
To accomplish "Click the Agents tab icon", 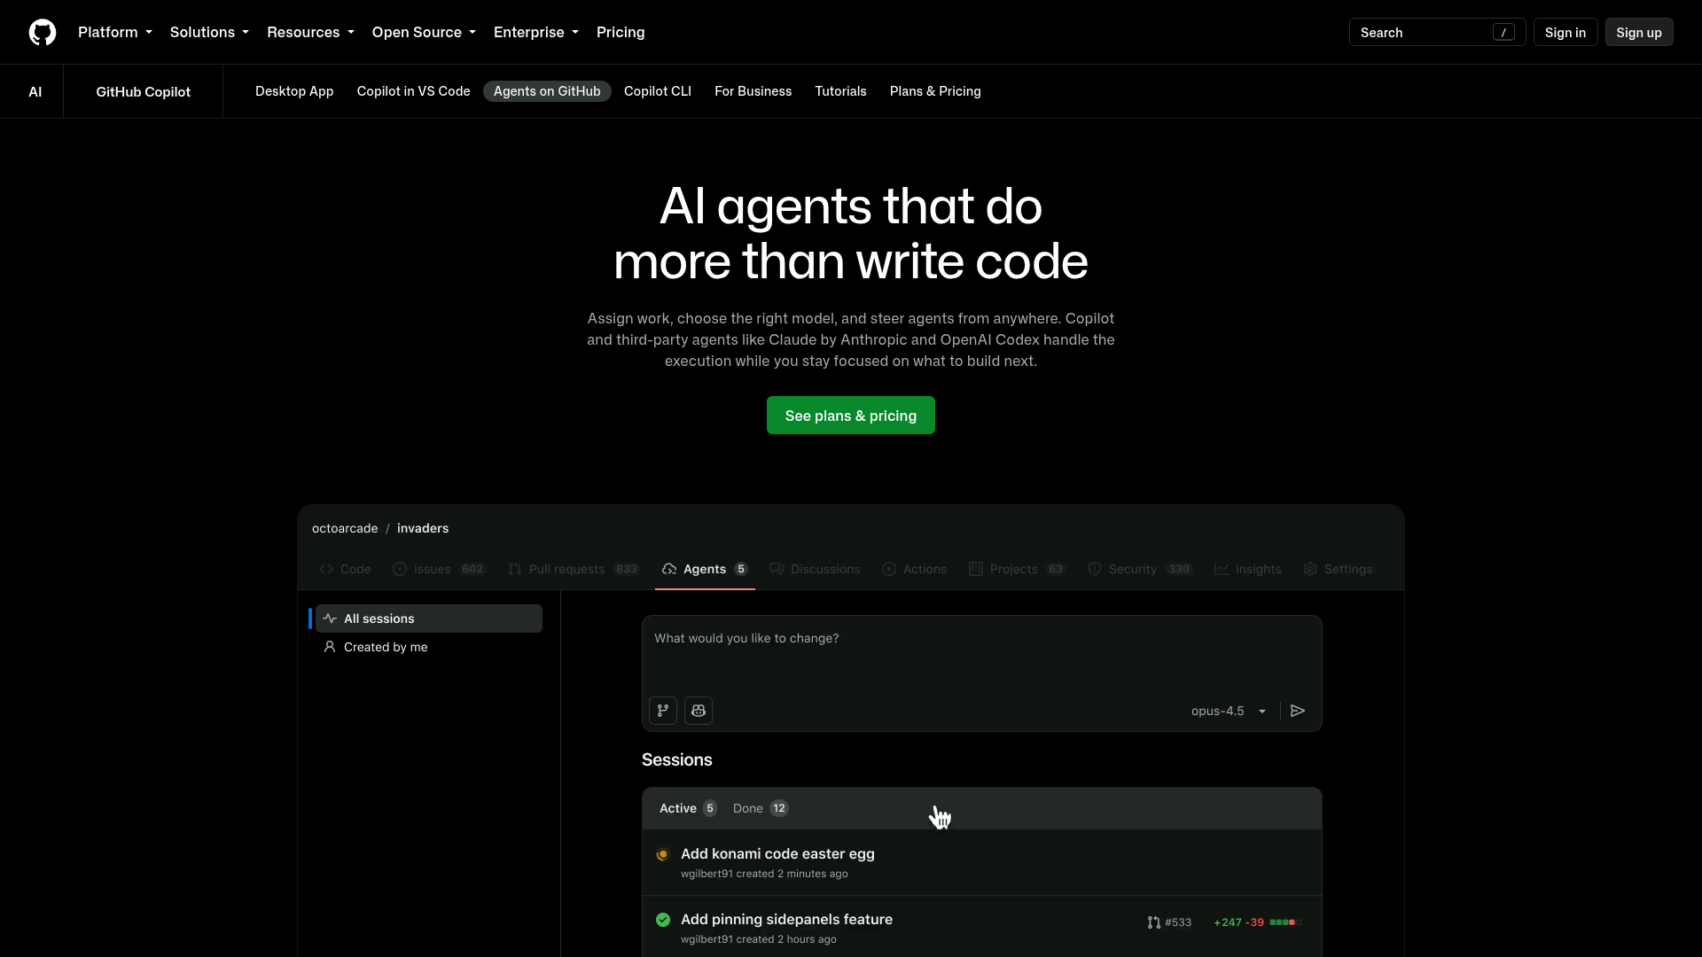I will click(669, 569).
